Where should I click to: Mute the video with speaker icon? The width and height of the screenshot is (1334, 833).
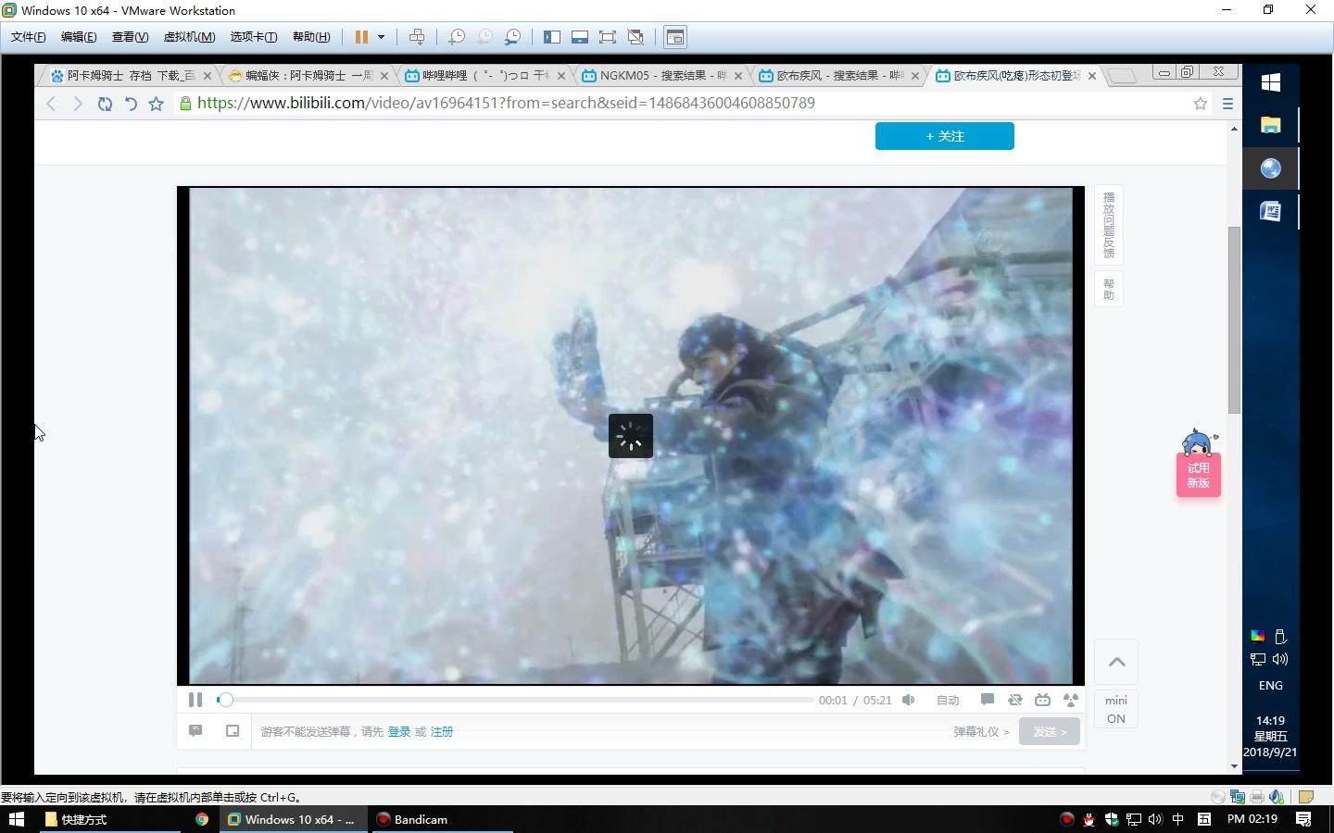909,700
